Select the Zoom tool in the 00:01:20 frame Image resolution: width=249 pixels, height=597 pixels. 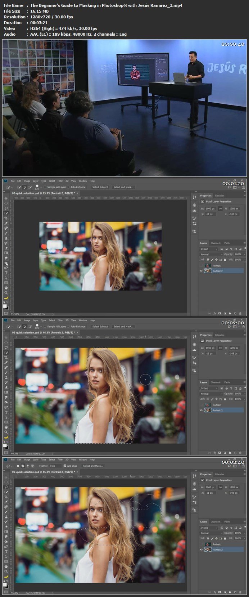click(6, 293)
